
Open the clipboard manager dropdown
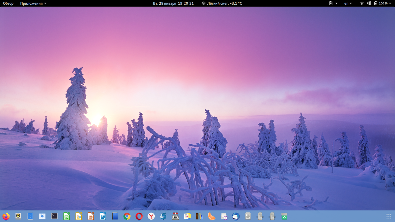(332, 3)
